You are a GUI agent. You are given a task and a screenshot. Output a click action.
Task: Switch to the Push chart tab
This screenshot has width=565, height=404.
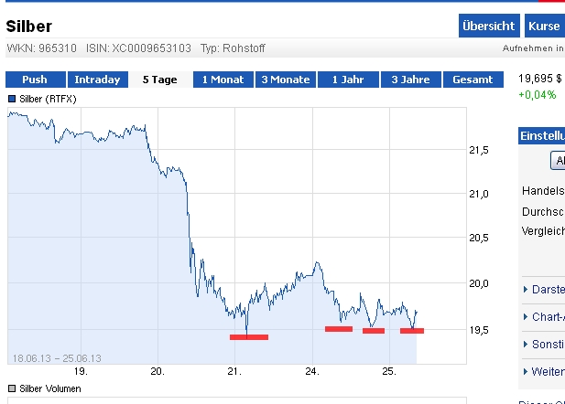35,80
